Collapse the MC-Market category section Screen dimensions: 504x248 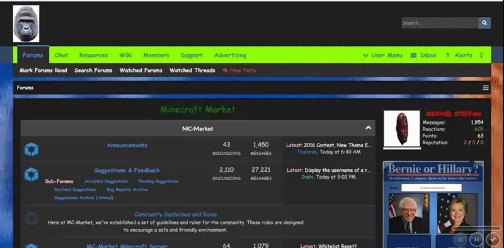click(369, 128)
